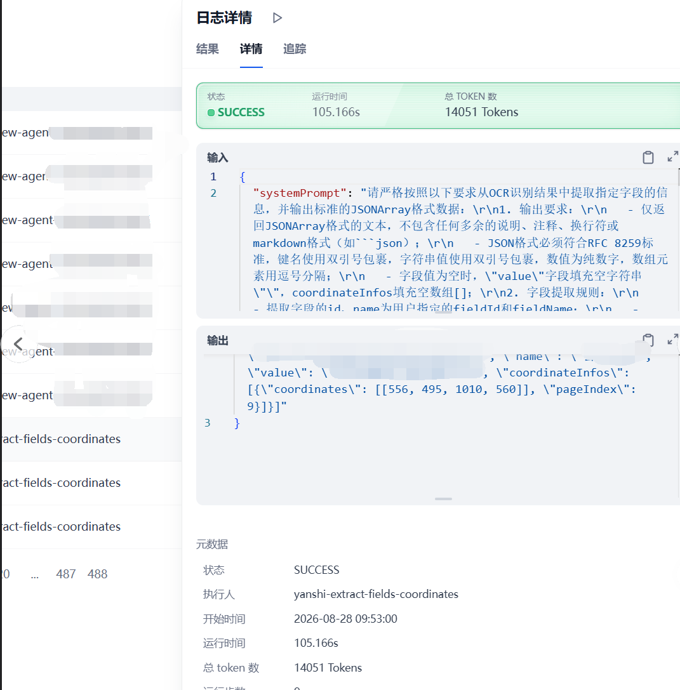Image resolution: width=680 pixels, height=690 pixels.
Task: Click line number 2 in the input editor
Action: tap(213, 193)
